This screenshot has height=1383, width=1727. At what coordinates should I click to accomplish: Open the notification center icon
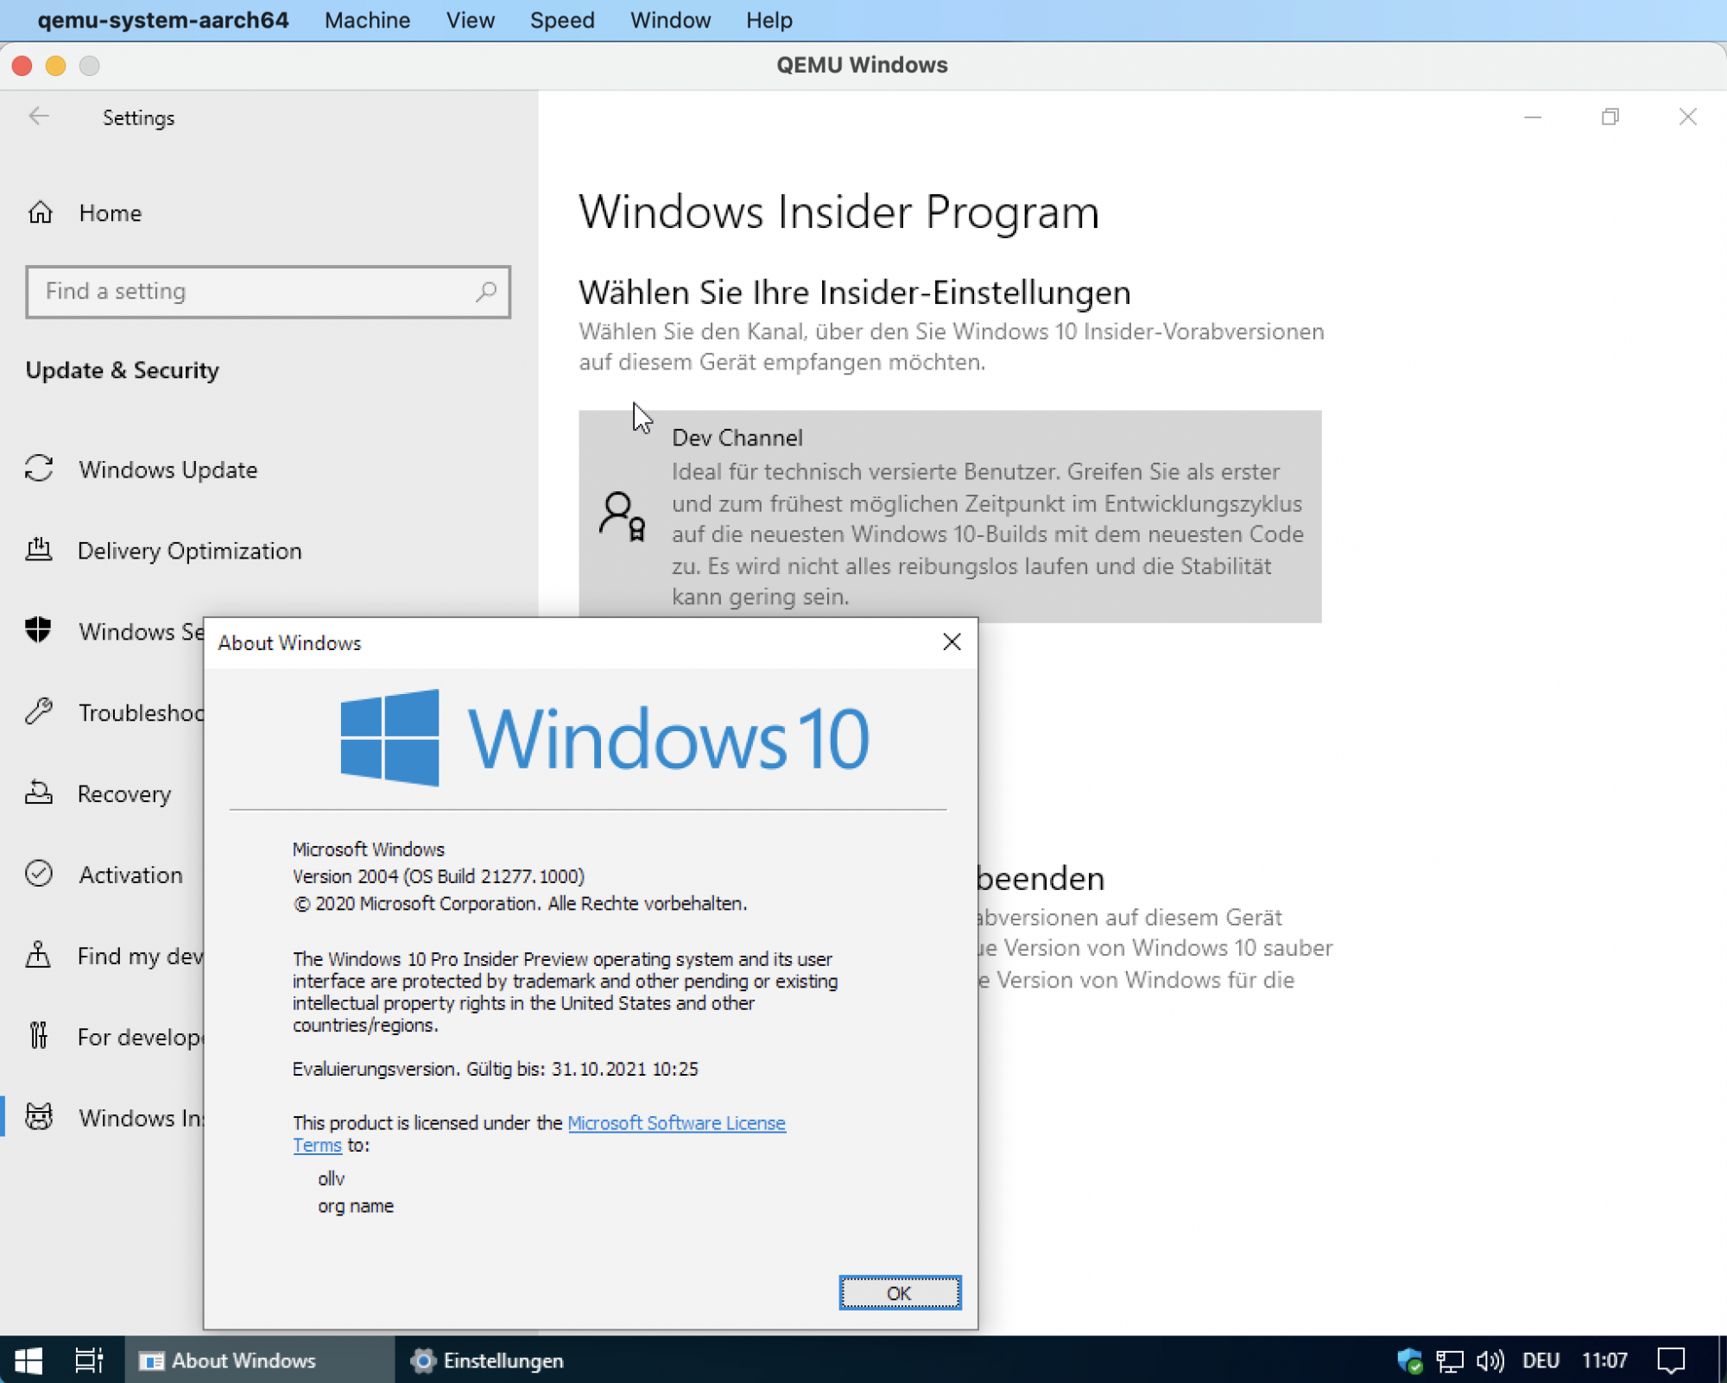1671,1361
